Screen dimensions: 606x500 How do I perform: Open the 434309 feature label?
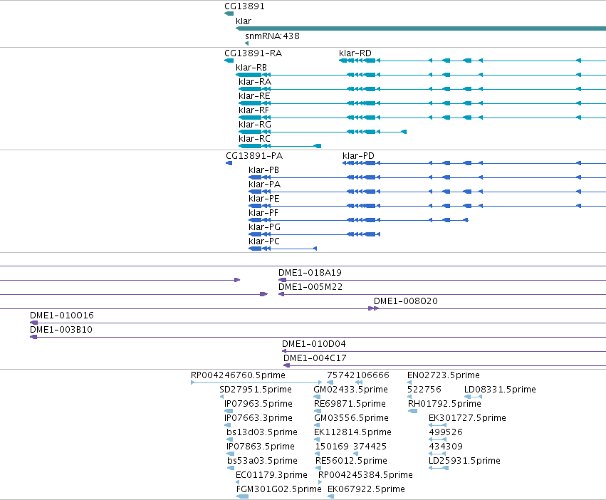[446, 447]
